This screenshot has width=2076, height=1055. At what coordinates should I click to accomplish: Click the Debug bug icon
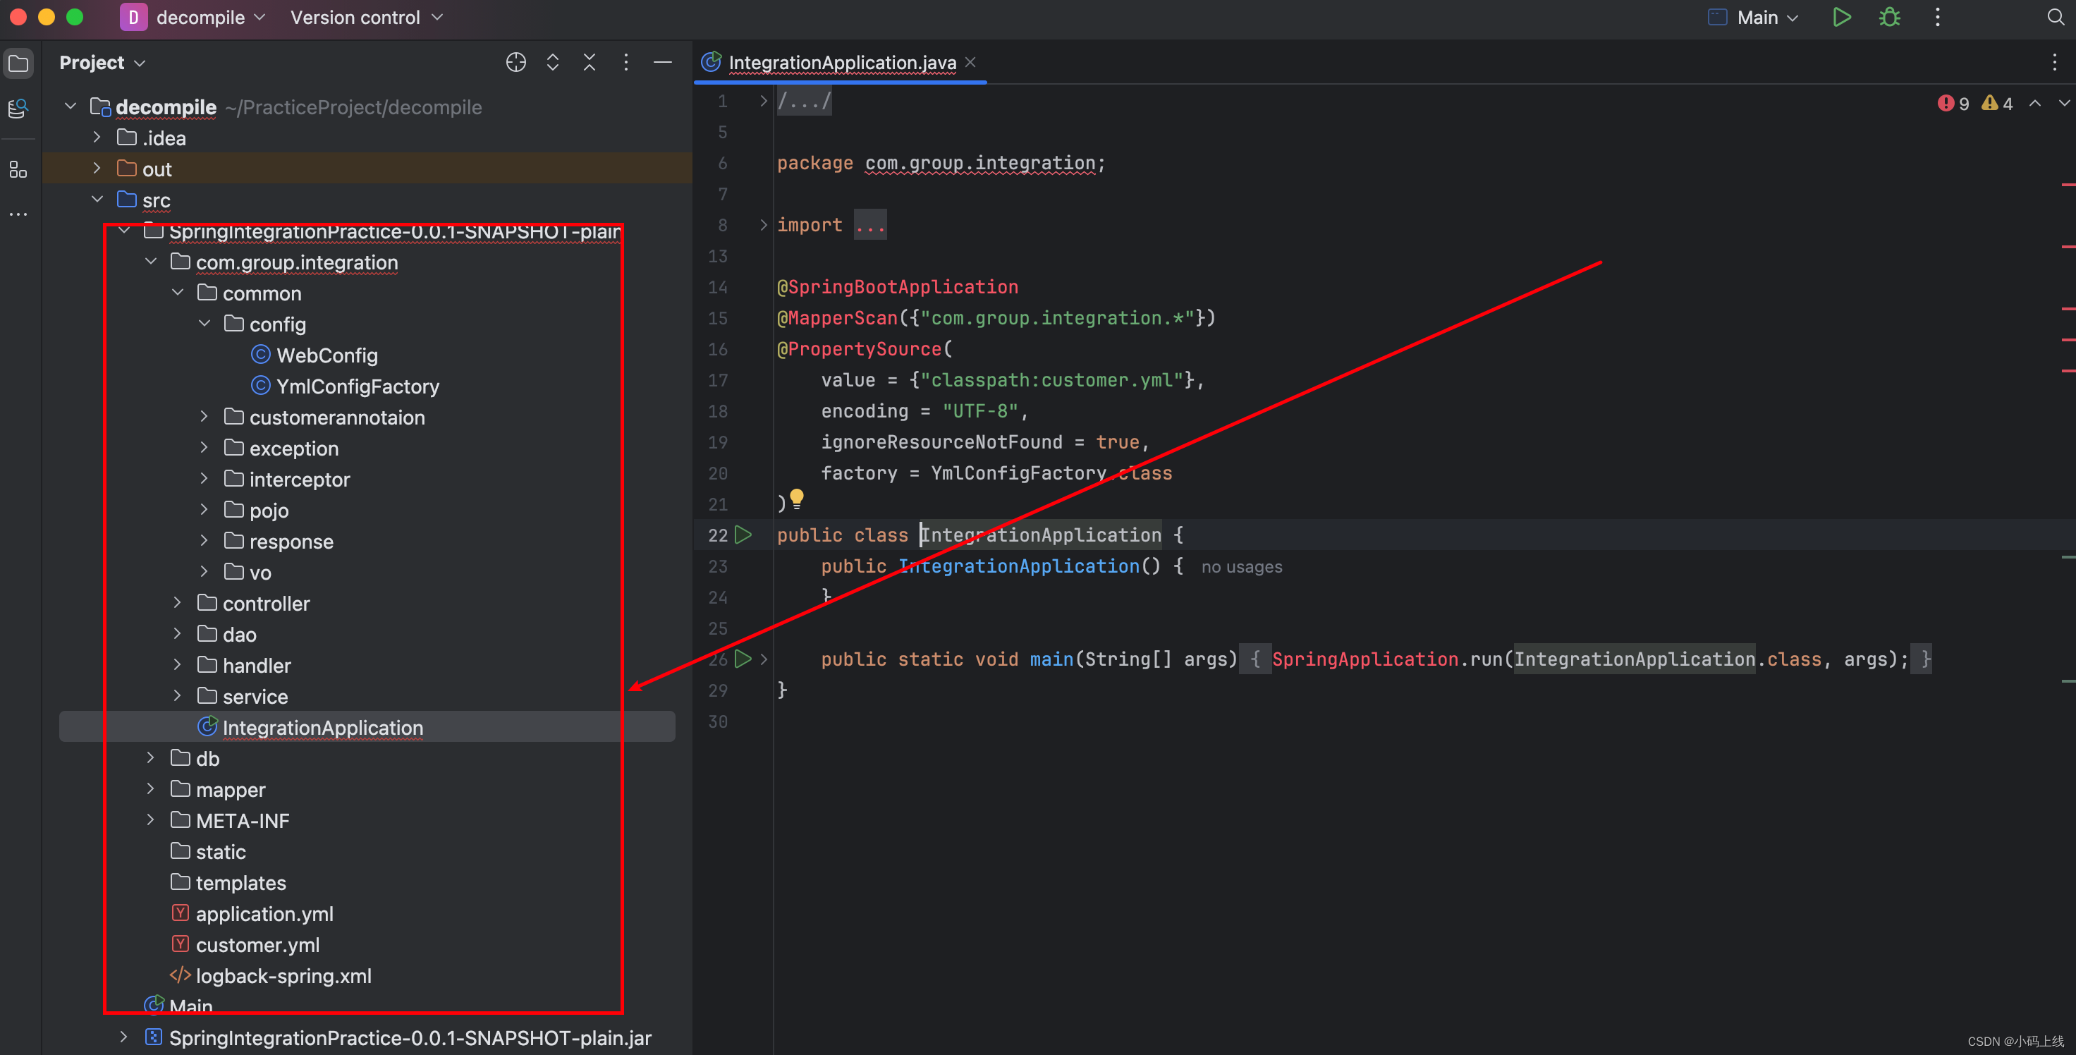(1890, 18)
